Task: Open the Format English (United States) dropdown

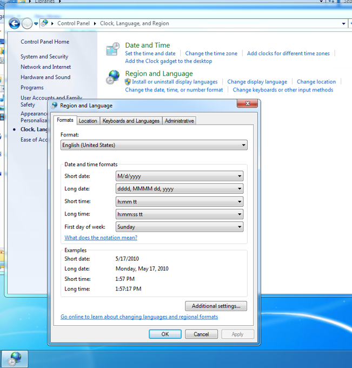Action: 154,145
